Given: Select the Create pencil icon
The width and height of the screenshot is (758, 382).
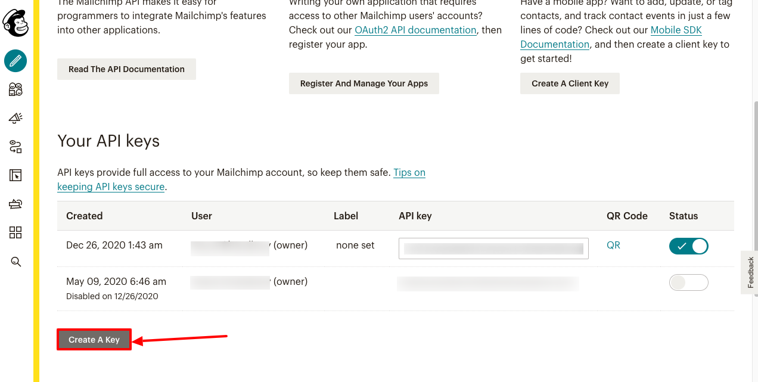Looking at the screenshot, I should pyautogui.click(x=15, y=61).
